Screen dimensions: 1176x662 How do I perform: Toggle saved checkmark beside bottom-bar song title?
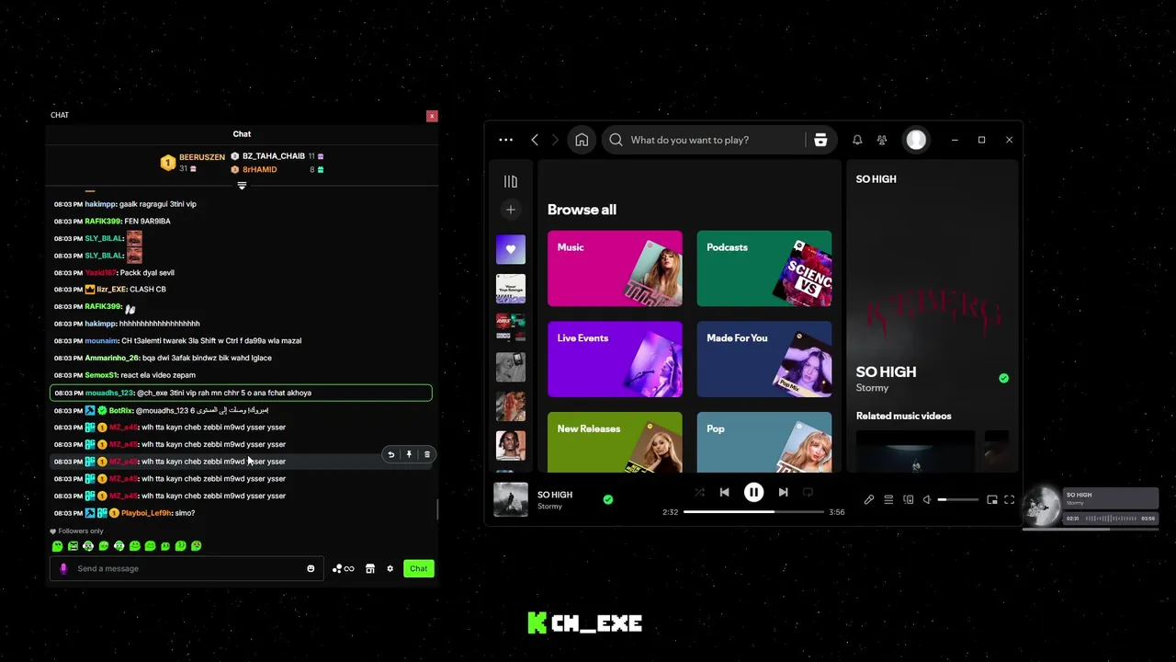pos(608,499)
